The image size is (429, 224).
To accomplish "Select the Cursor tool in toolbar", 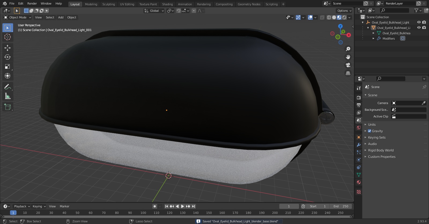I will (x=8, y=37).
